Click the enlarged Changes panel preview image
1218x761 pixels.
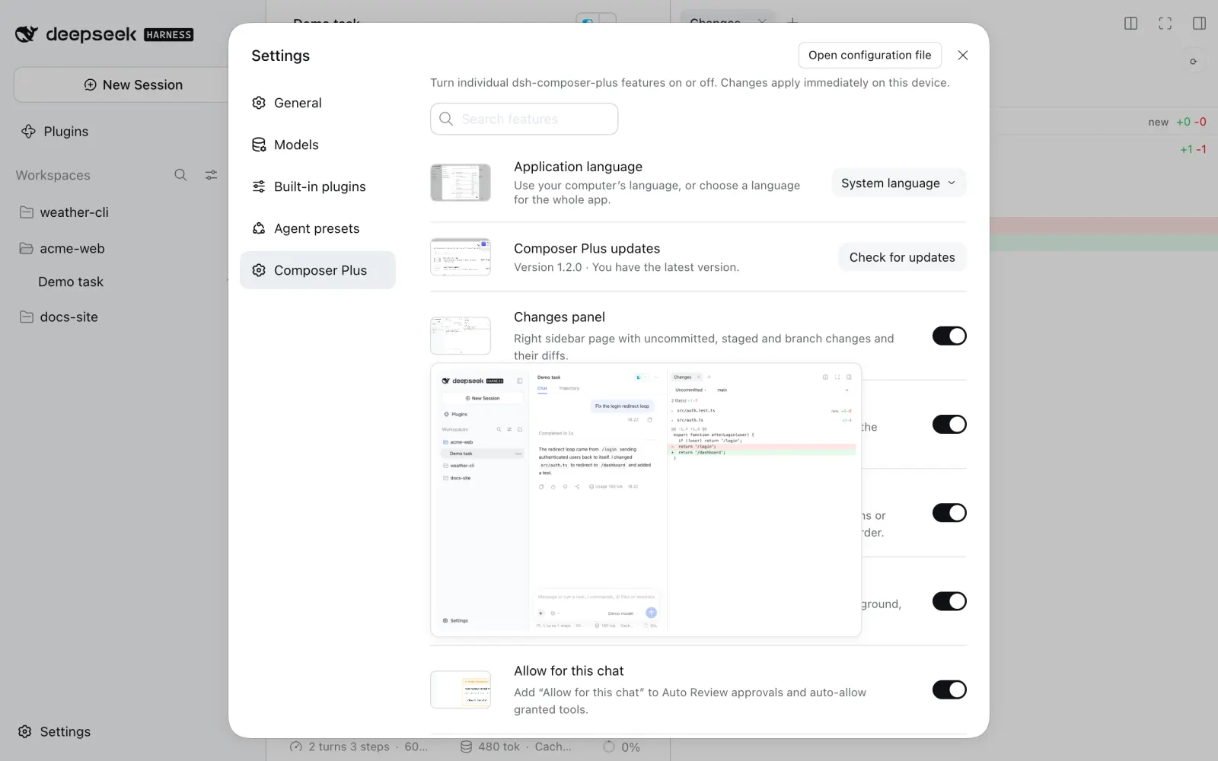(646, 500)
